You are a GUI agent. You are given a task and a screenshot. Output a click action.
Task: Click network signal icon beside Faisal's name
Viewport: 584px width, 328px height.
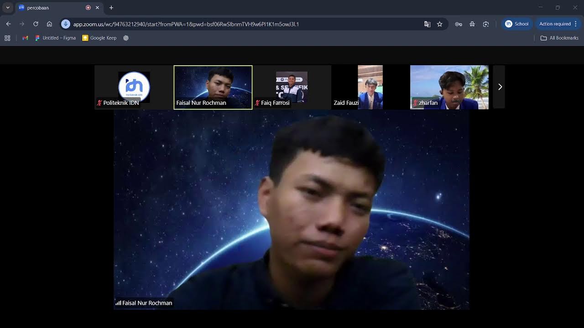[x=118, y=303]
